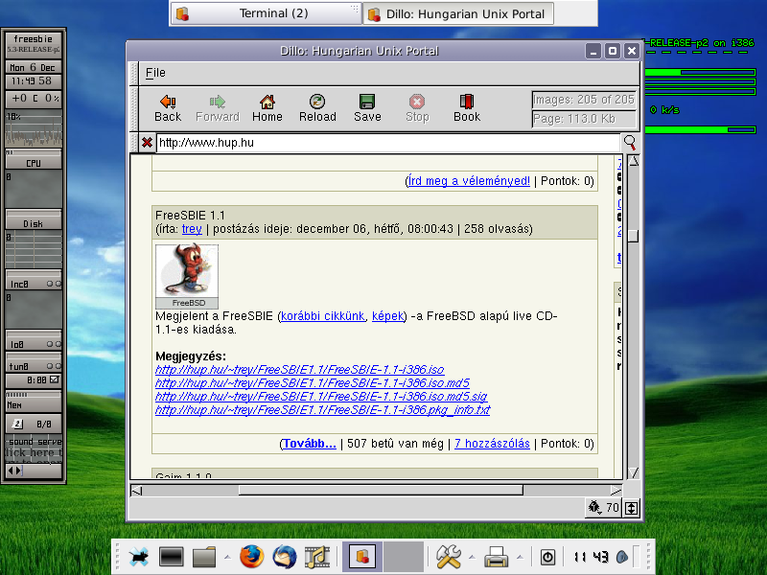Click the vertical scrollbar down arrow
Image resolution: width=767 pixels, height=575 pixels.
(x=633, y=472)
